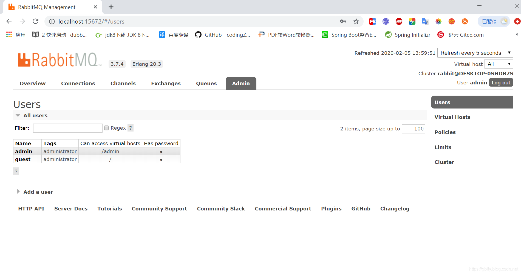
Task: Switch to the Connections tab
Action: [x=78, y=83]
